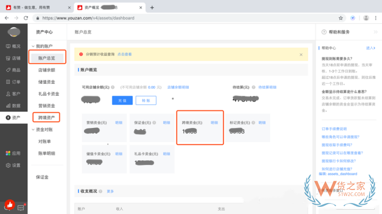Click the 转账 button
The width and height of the screenshot is (382, 214).
pyautogui.click(x=146, y=100)
